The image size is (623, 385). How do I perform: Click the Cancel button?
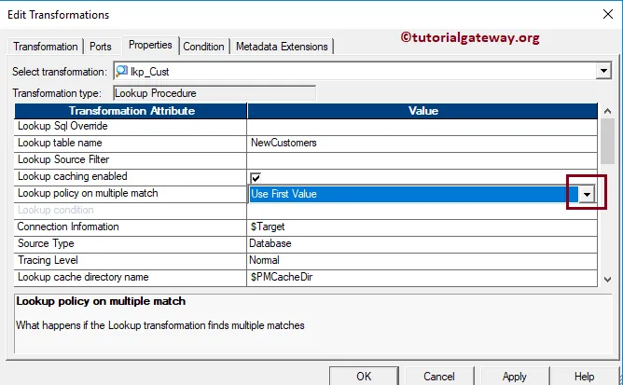[439, 376]
